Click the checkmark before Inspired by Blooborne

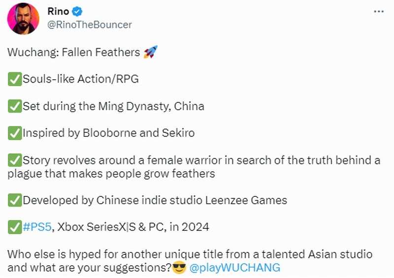[x=14, y=133]
